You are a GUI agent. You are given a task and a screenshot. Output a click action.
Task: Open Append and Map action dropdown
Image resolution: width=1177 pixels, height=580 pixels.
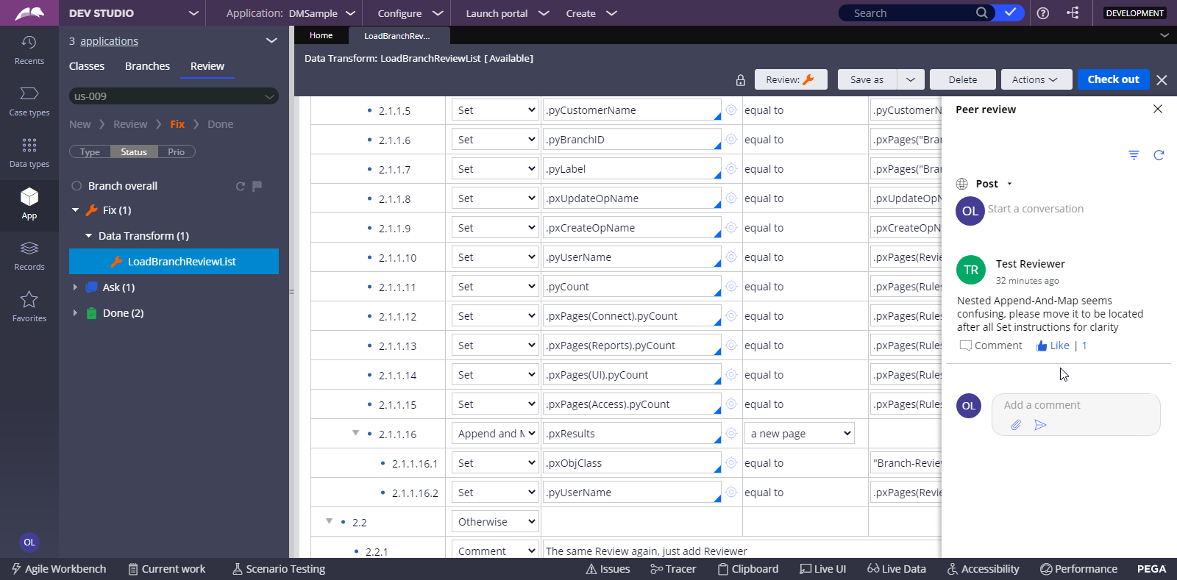(495, 434)
